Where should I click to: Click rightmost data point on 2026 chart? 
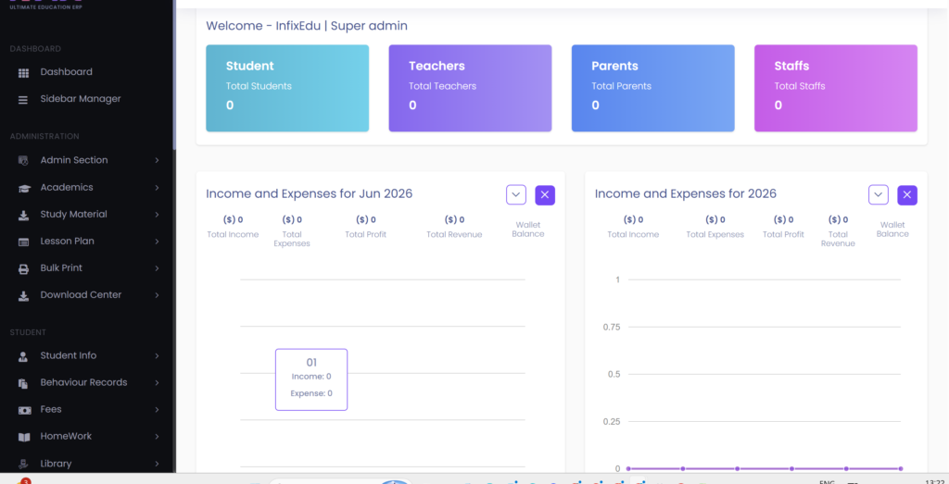click(x=901, y=468)
